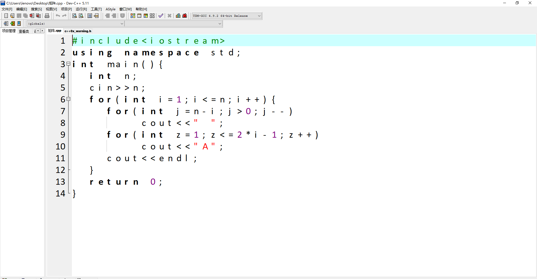This screenshot has height=279, width=537.
Task: Click the Compile icon
Action: click(133, 16)
